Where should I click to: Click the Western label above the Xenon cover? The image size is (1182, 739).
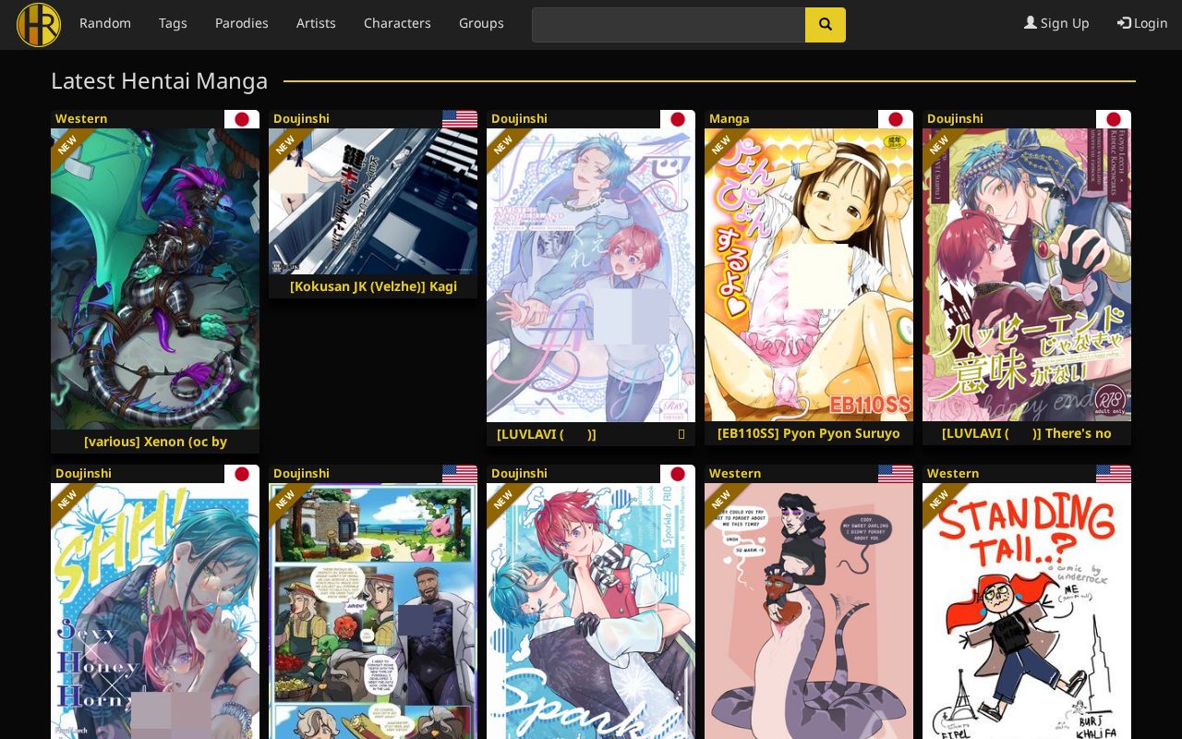tap(81, 118)
